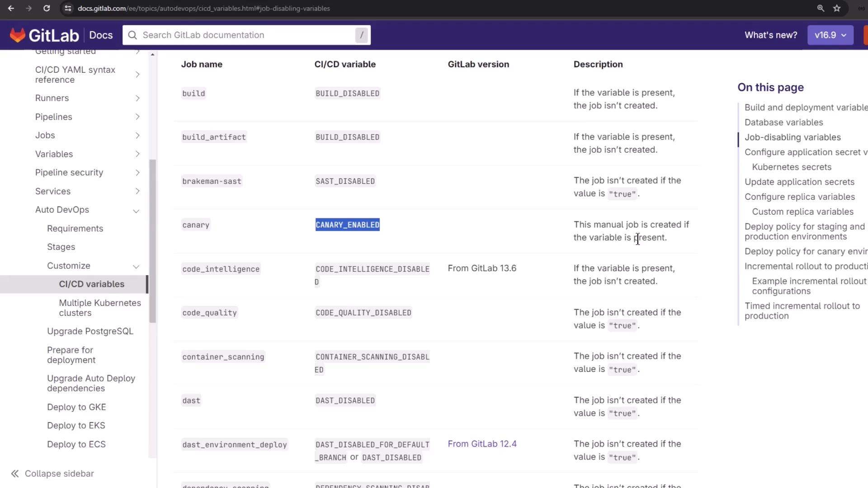Click the search magnifier icon in docs search
The height and width of the screenshot is (488, 868).
point(132,35)
